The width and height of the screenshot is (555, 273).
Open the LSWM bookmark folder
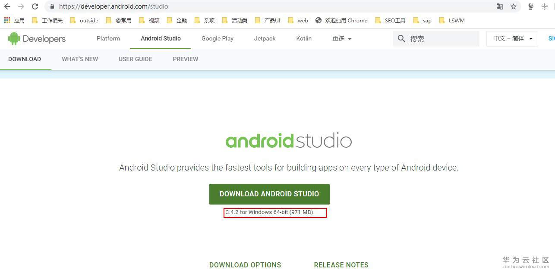[x=452, y=20]
